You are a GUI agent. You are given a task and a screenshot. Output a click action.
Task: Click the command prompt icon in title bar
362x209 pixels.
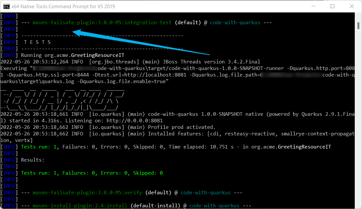7,6
